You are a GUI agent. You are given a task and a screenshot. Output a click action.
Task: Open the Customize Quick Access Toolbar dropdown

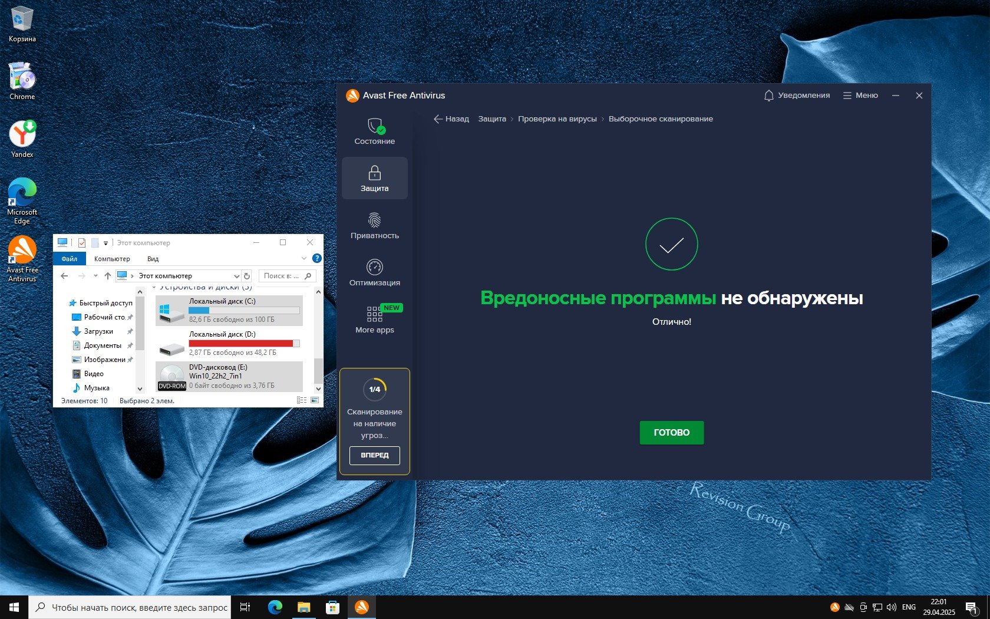click(105, 243)
